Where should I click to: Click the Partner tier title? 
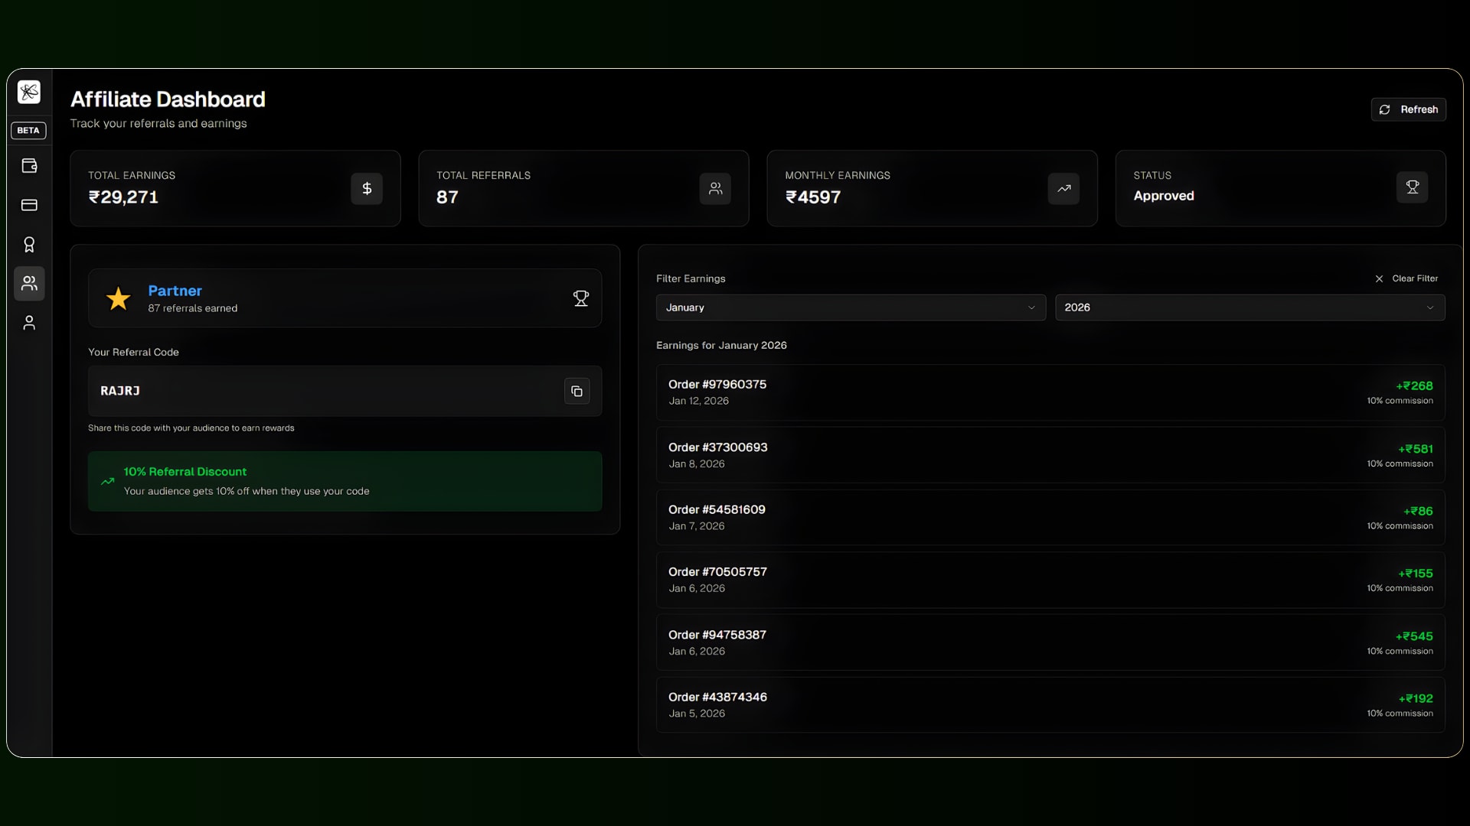click(x=175, y=291)
